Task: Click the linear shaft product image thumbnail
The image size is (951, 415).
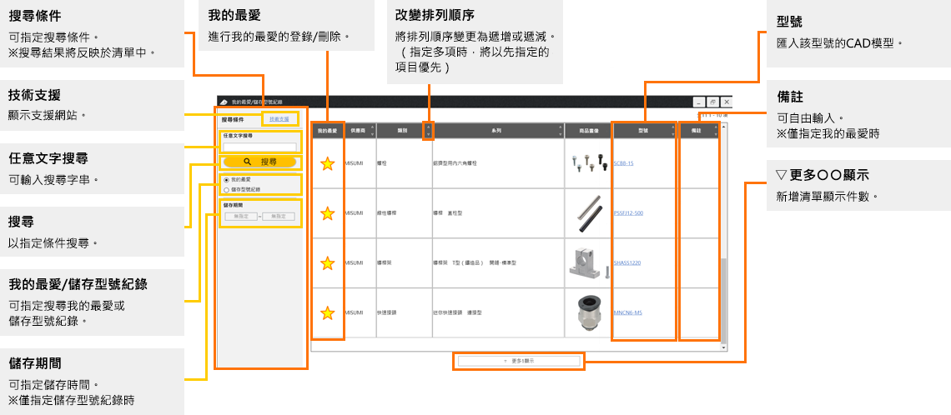Action: pos(588,212)
